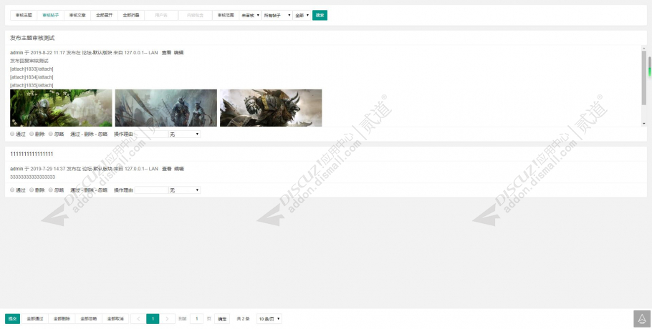Click the post title 1111111111111111
This screenshot has height=329, width=652.
click(x=32, y=154)
